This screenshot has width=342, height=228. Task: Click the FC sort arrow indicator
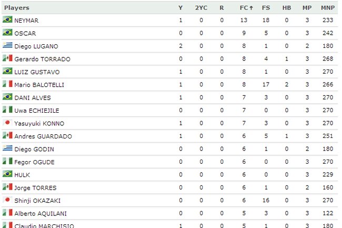pyautogui.click(x=252, y=8)
